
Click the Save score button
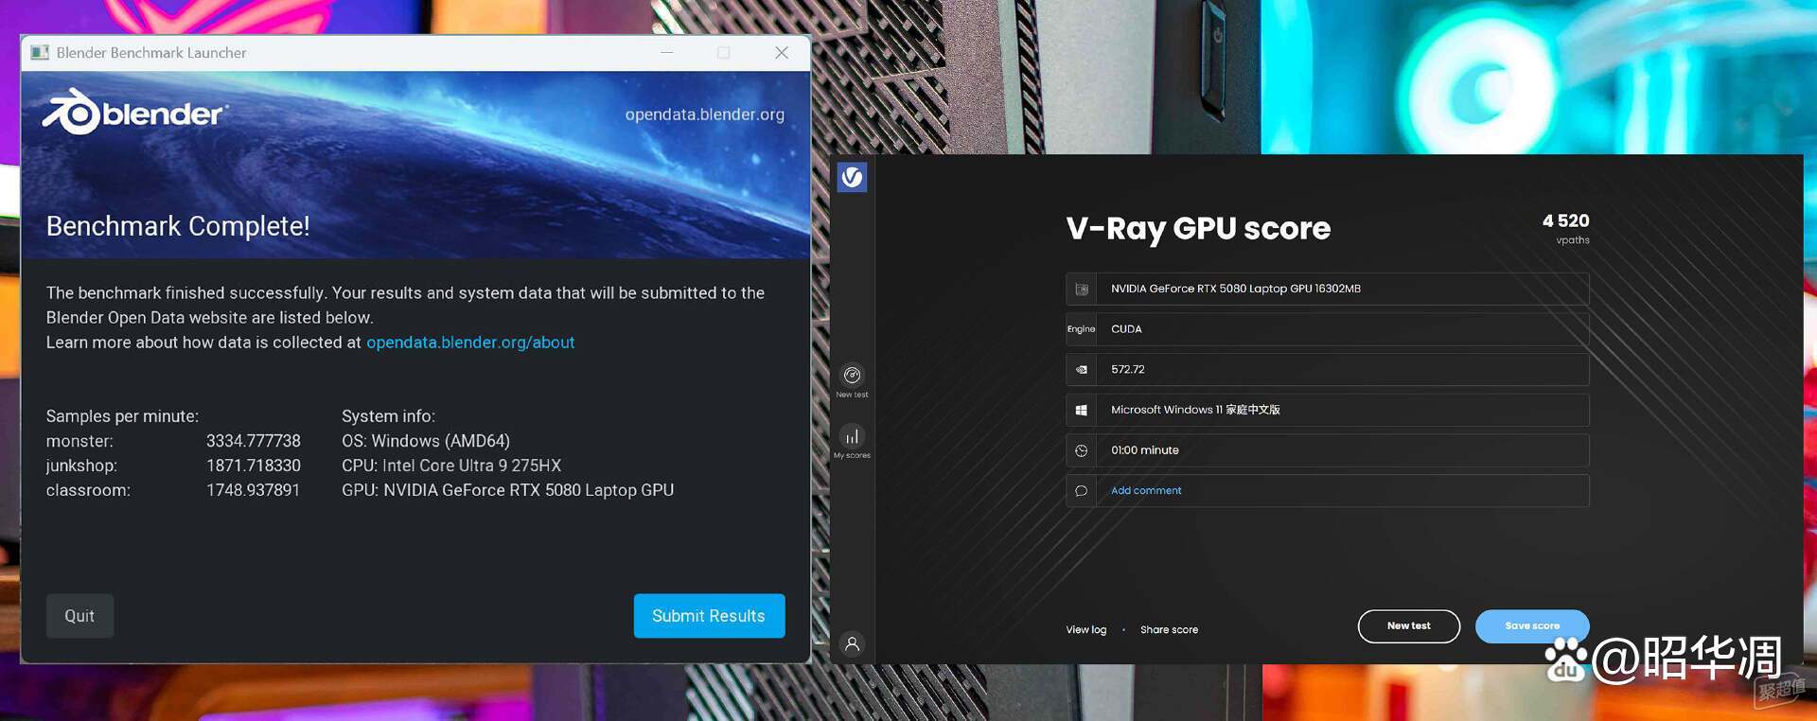pyautogui.click(x=1532, y=626)
